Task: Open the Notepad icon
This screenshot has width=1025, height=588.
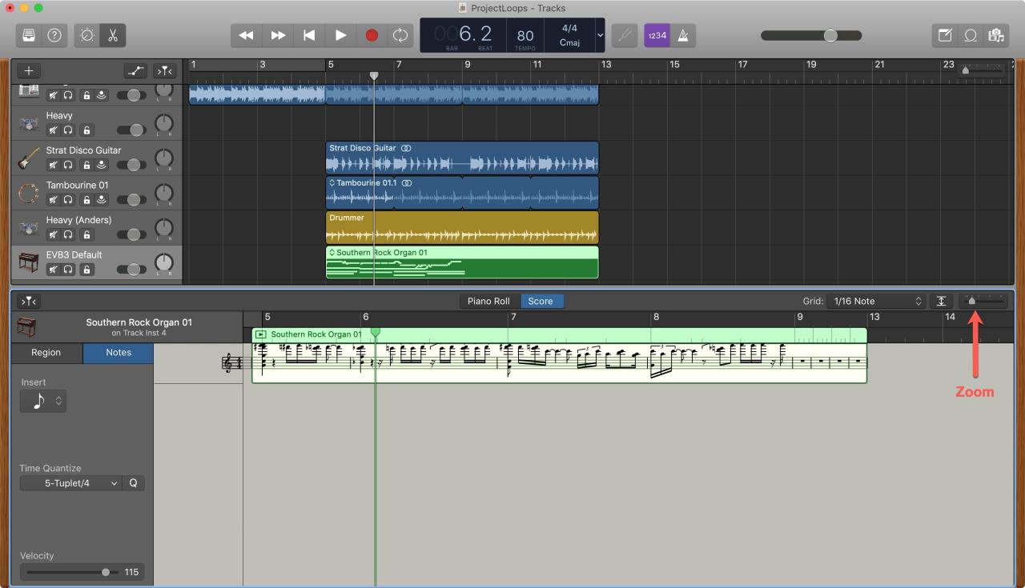Action: 945,35
